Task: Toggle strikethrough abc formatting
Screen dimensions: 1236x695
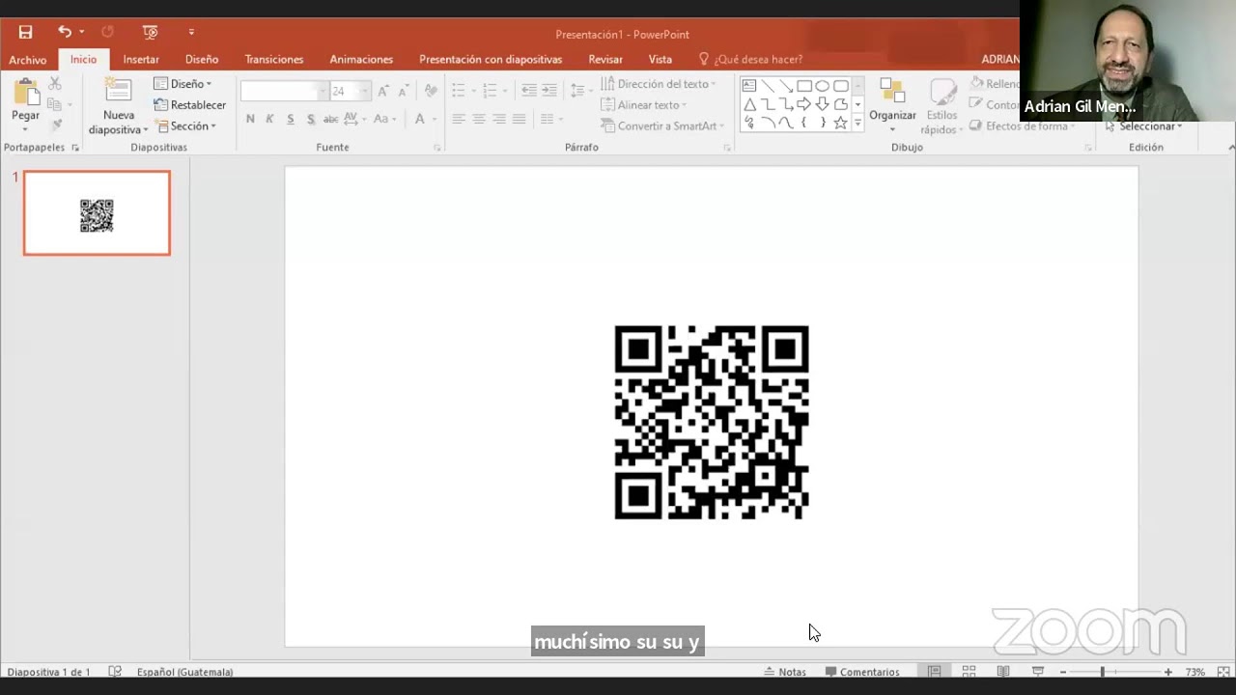Action: pyautogui.click(x=330, y=119)
